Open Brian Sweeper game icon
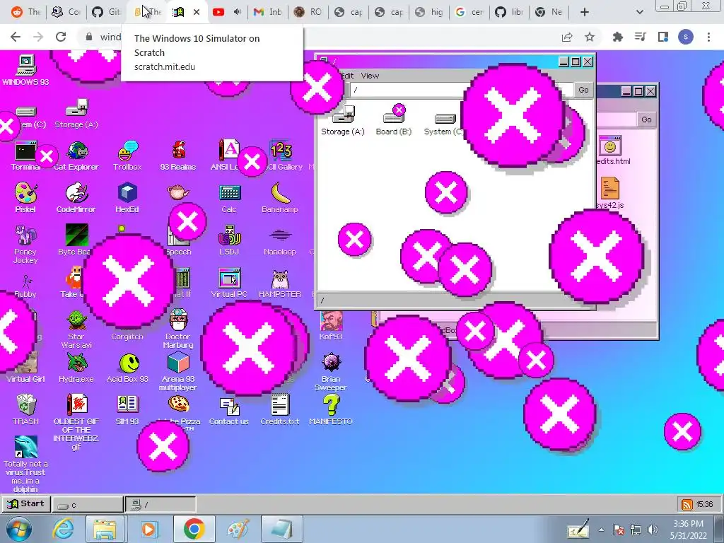This screenshot has height=543, width=724. 331,372
